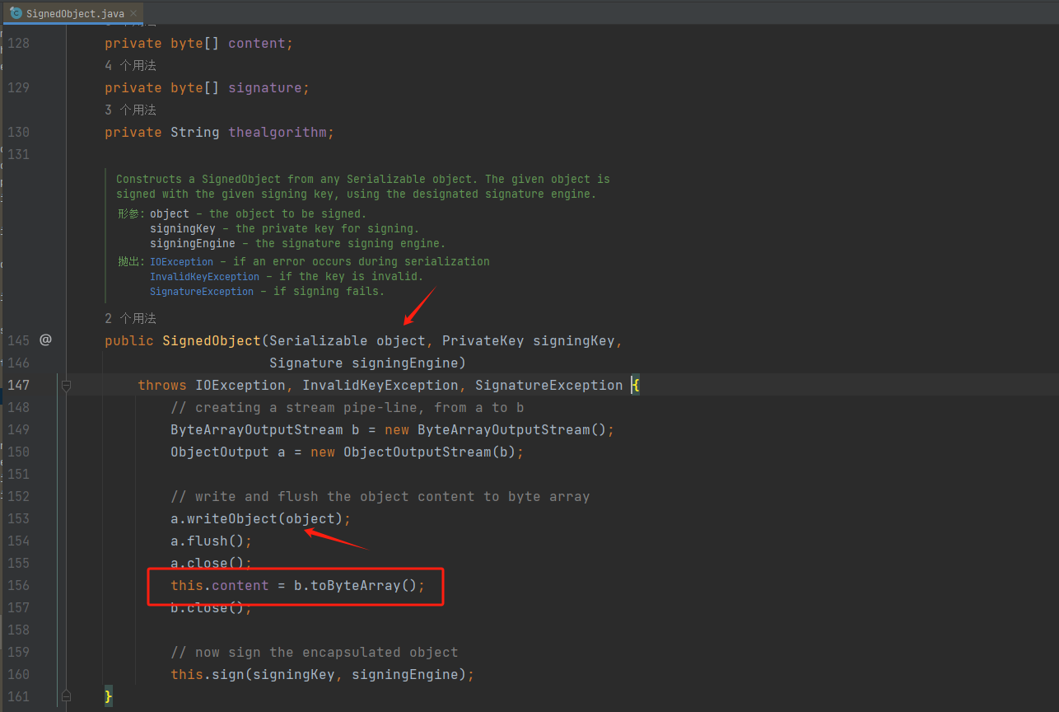Click the writeObject method call on line 153

[232, 518]
